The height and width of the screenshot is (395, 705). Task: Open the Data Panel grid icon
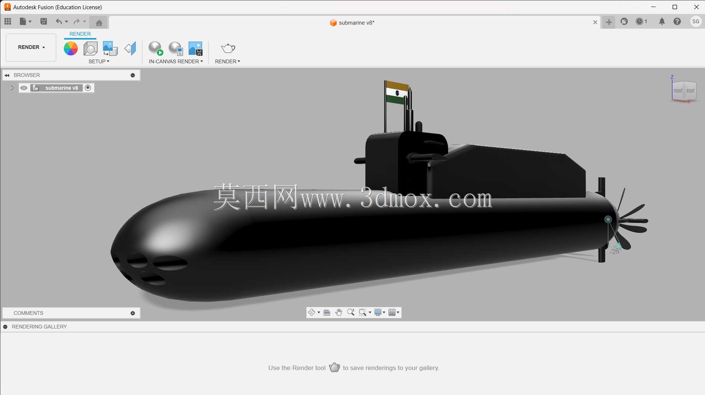click(x=8, y=21)
